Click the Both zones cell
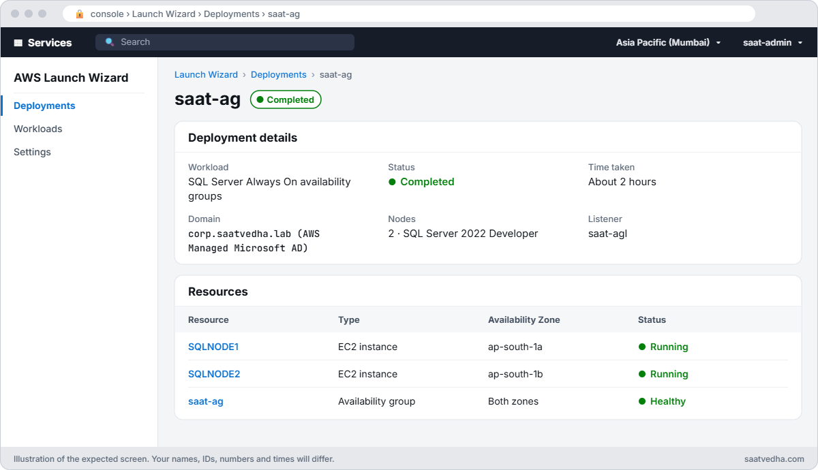Image resolution: width=818 pixels, height=470 pixels. (513, 401)
